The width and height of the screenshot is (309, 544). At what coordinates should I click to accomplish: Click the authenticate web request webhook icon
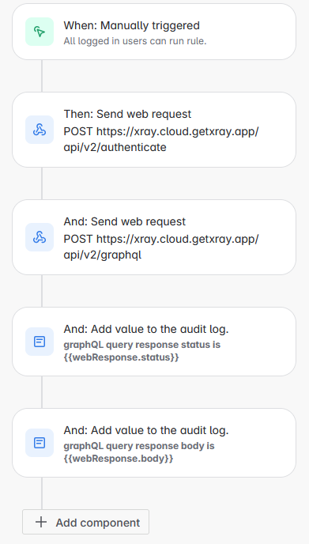point(40,130)
